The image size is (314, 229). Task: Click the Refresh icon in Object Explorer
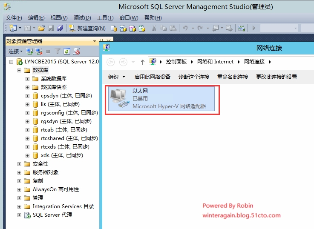point(67,52)
